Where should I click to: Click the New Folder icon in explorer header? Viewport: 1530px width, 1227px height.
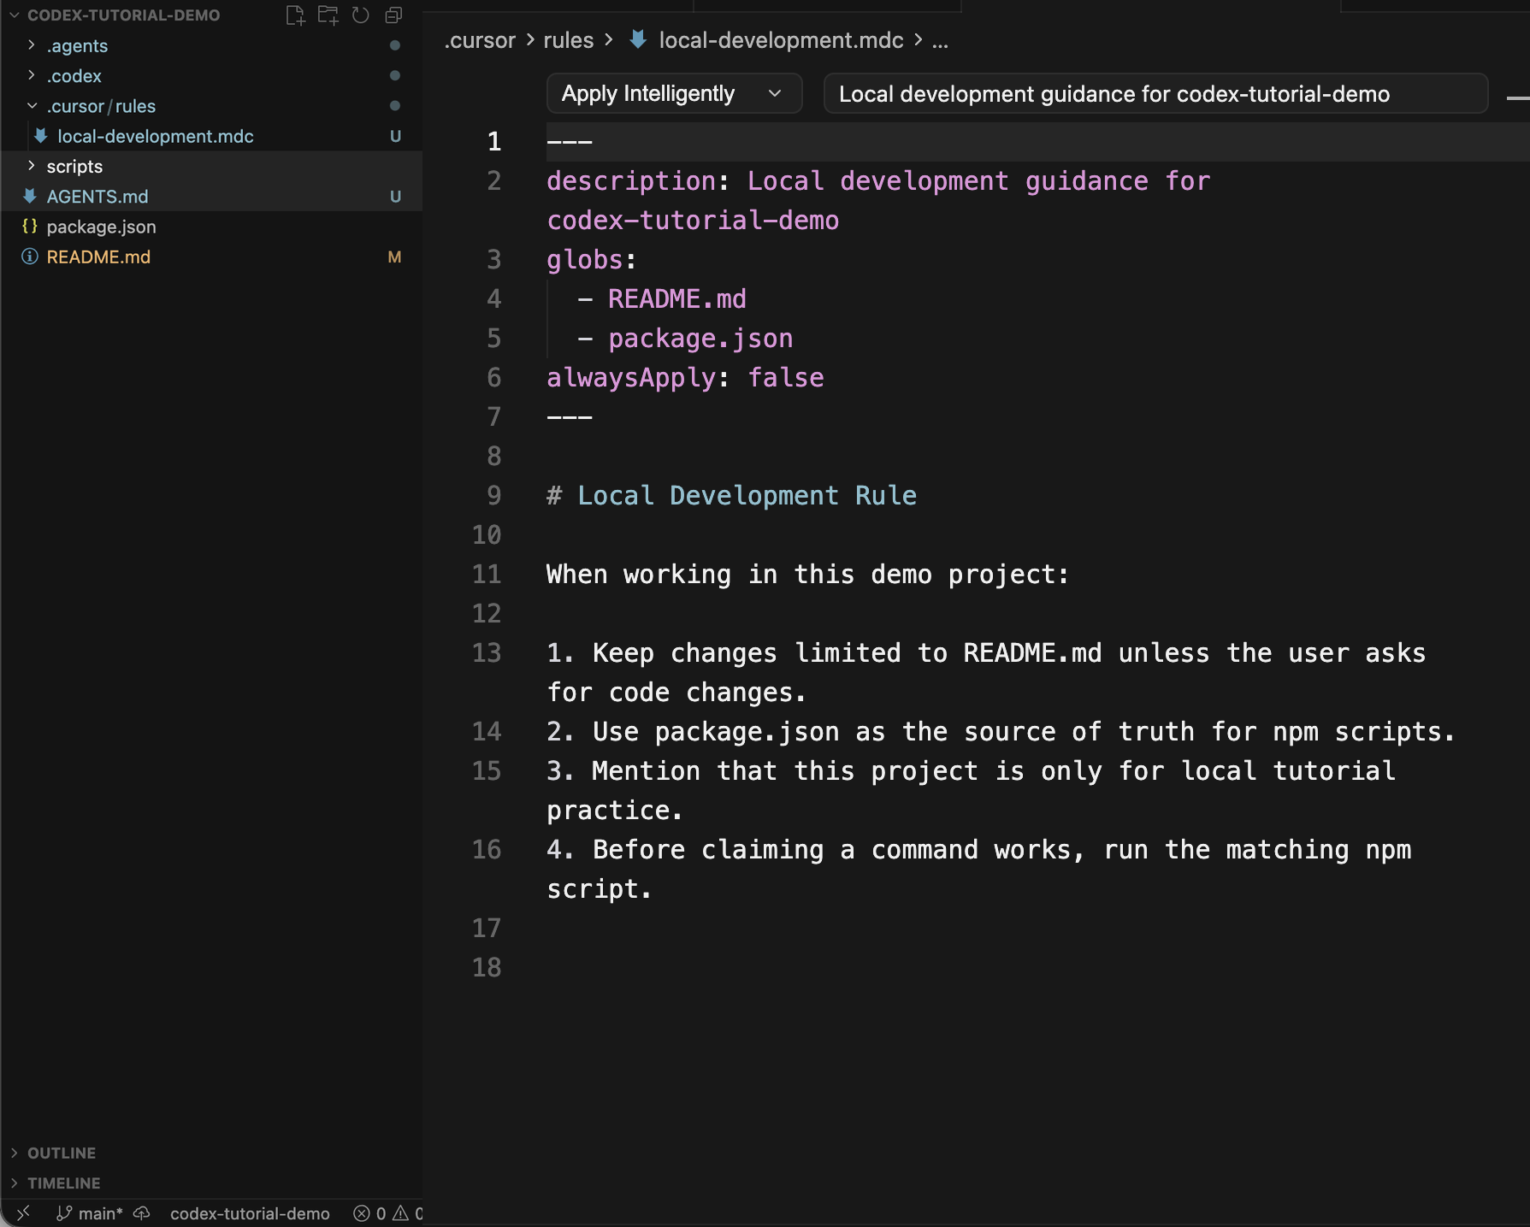pyautogui.click(x=328, y=15)
